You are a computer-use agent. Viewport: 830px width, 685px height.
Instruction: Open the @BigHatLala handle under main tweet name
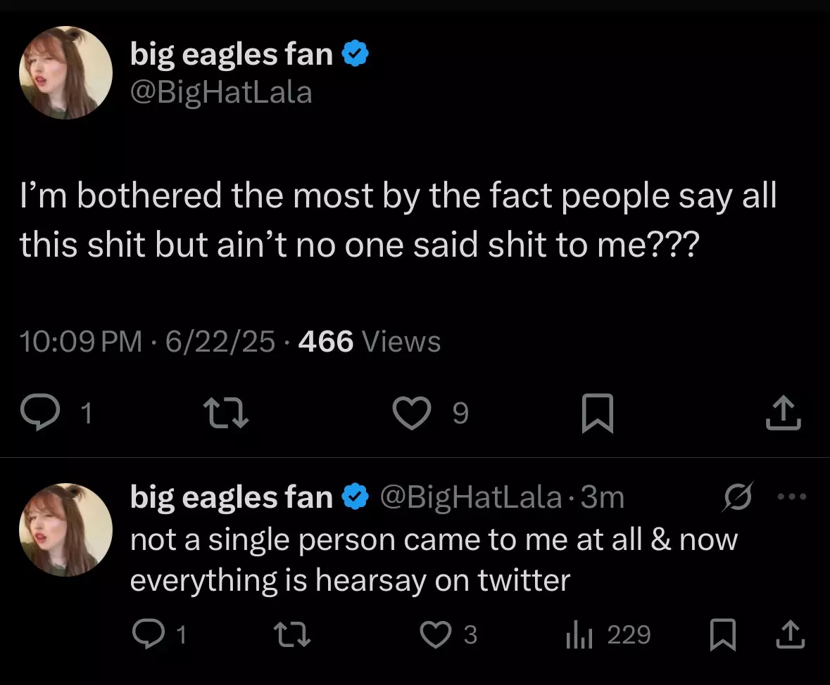221,93
